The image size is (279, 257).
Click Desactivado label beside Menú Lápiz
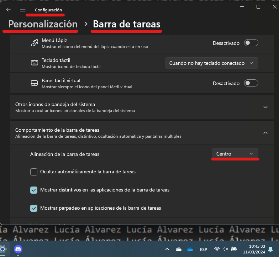tap(226, 43)
